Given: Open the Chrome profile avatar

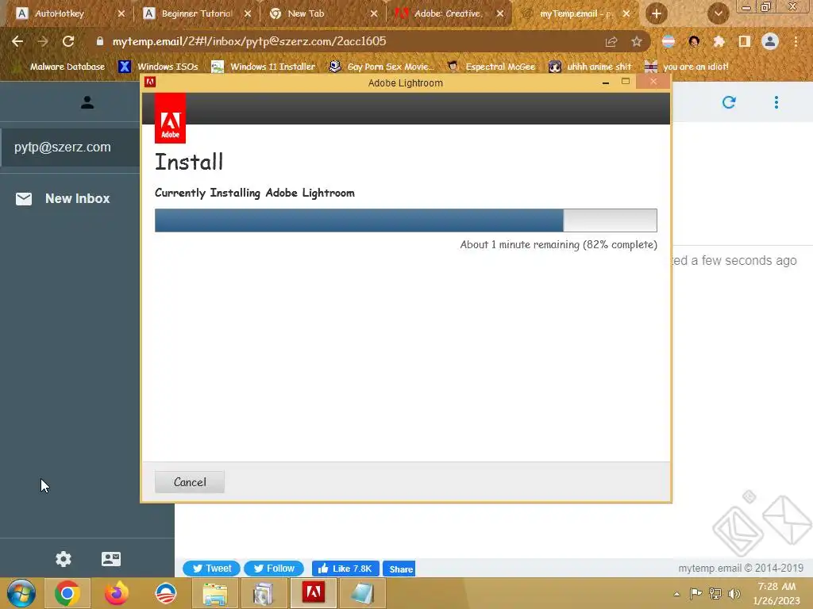Looking at the screenshot, I should [x=770, y=41].
